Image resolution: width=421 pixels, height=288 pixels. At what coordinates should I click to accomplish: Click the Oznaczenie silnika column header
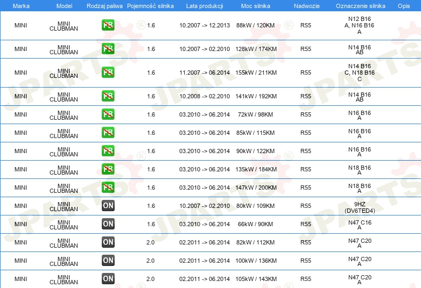coord(360,6)
